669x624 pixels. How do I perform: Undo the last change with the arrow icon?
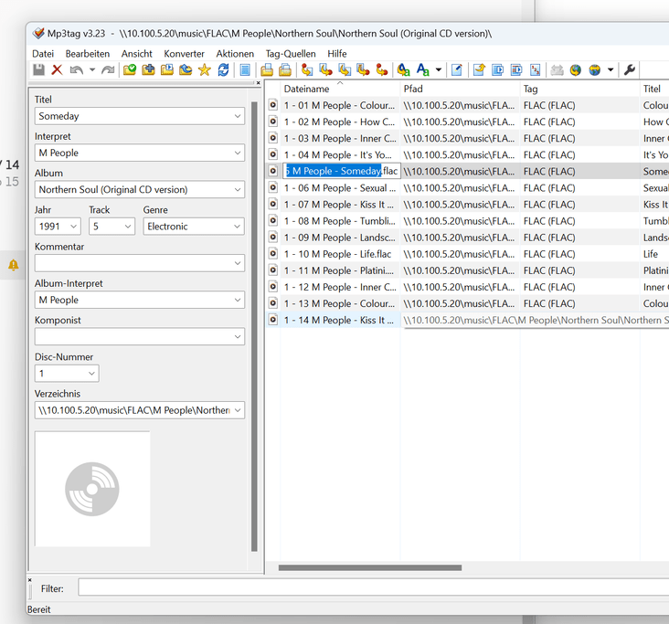(77, 69)
